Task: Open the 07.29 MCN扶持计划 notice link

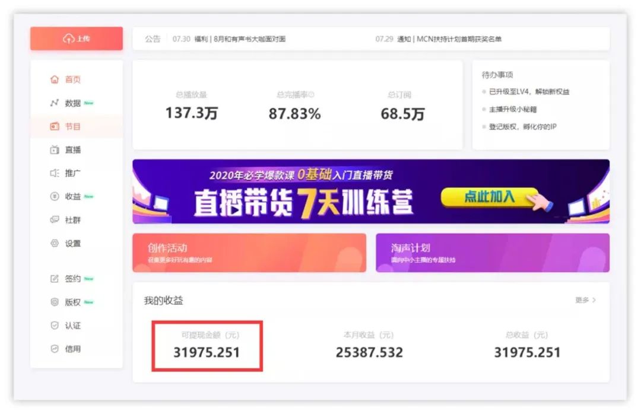Action: (438, 39)
